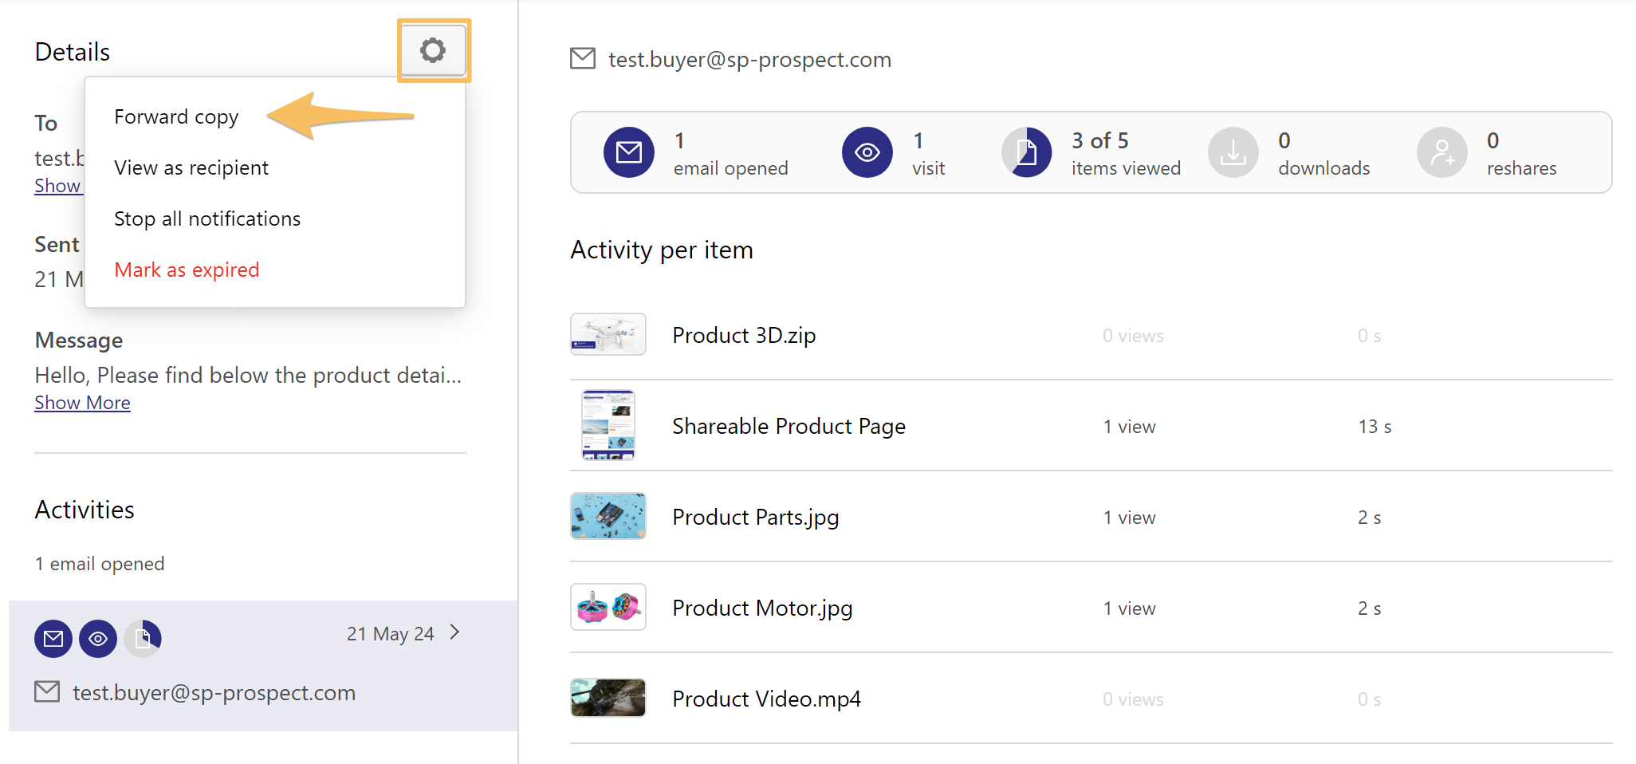Open the Product Video.mp4 thumbnail
Screen dimensions: 1636x764
tap(608, 698)
